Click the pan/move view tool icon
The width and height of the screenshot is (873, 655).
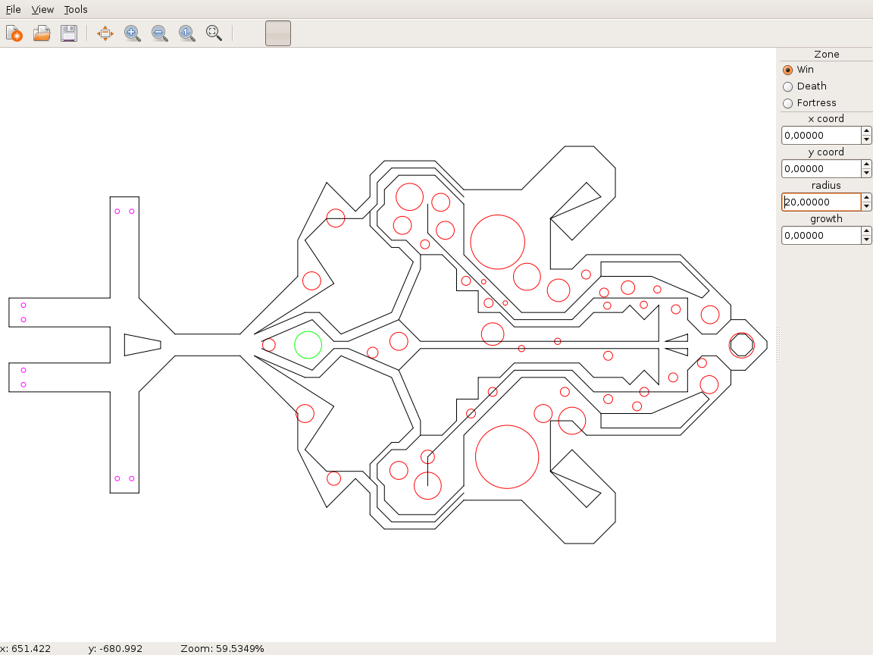[x=105, y=33]
